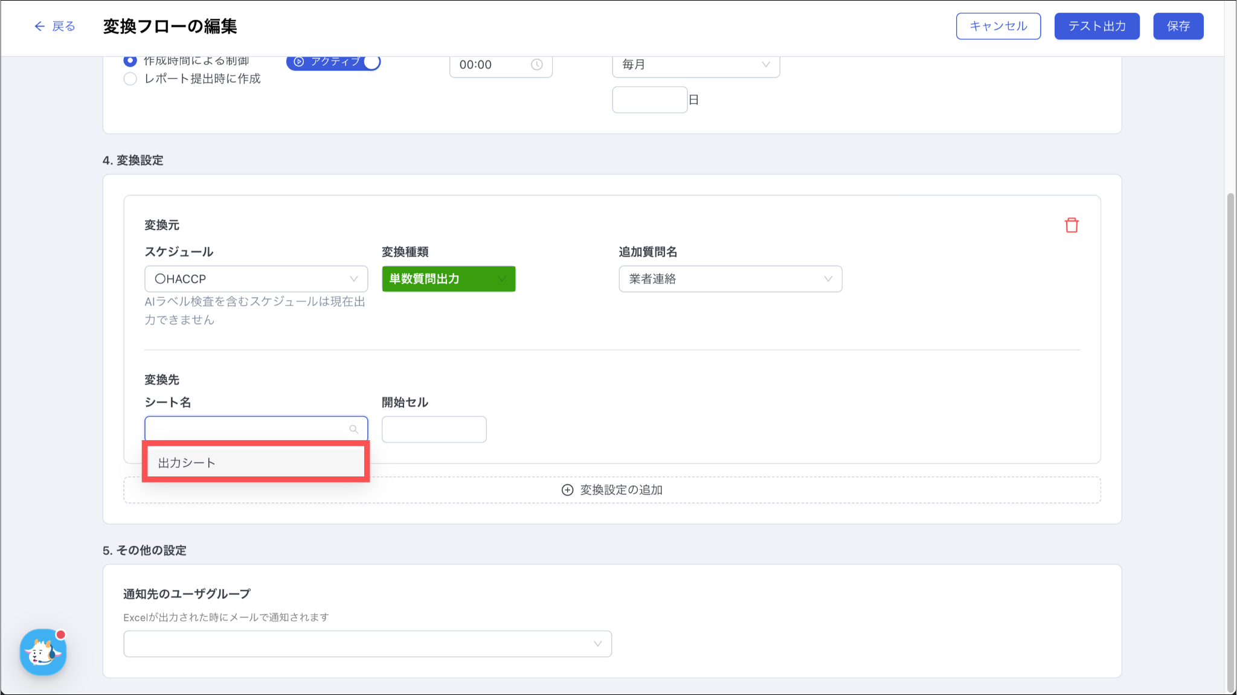Screen dimensions: 1237x695
Task: Click plus icon for 変換設定の追加
Action: click(x=567, y=490)
